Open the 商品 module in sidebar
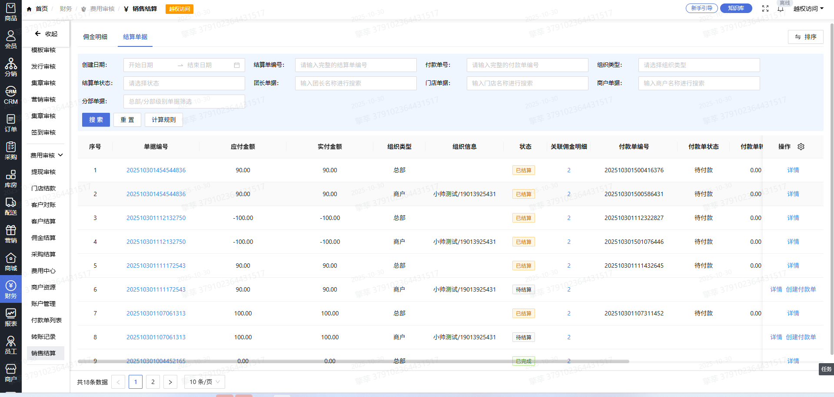 [11, 12]
